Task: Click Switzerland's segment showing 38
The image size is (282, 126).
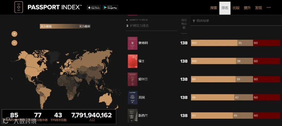Action: [244, 61]
